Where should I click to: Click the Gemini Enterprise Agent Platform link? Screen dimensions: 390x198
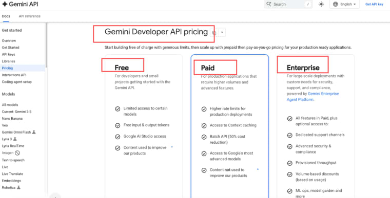313,97
